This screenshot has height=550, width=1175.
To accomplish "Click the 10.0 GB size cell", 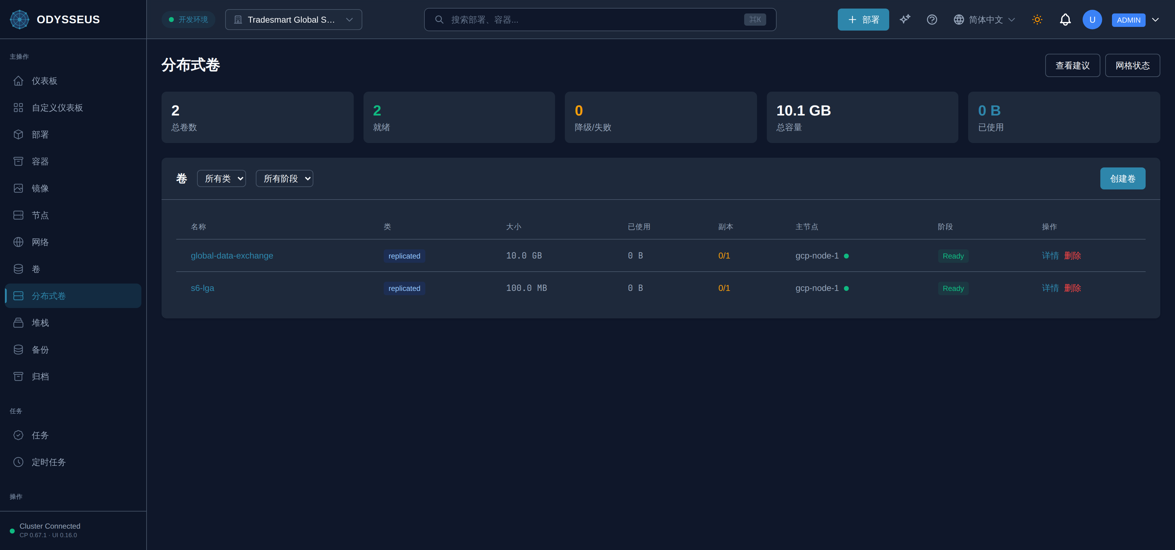I will [524, 255].
